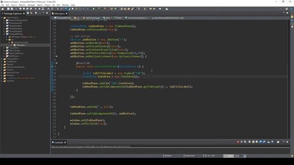Collapse the (default package) node

click(9, 42)
